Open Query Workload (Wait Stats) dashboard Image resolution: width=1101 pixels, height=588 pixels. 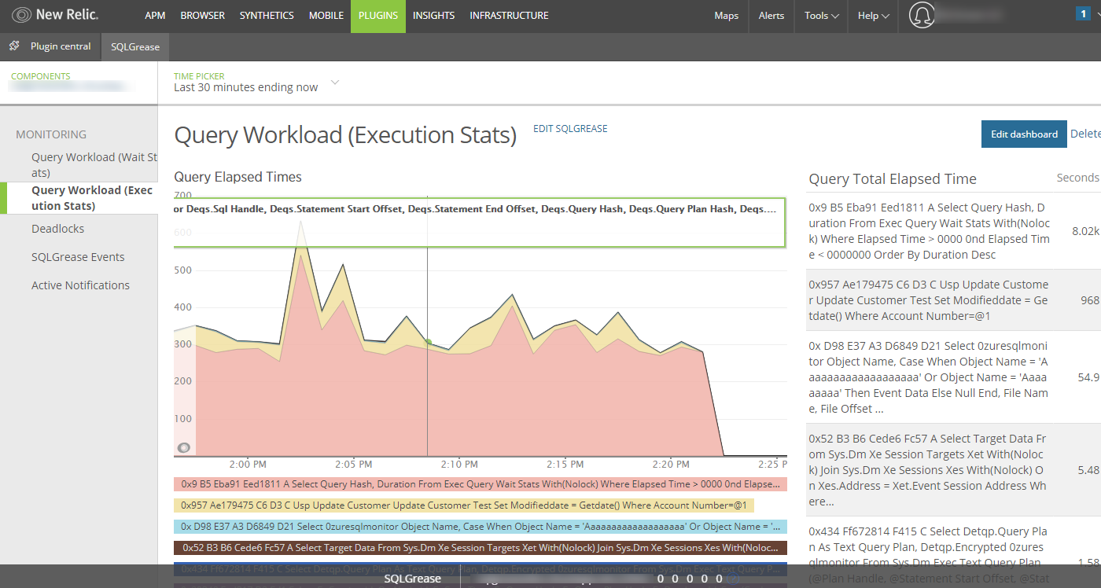pyautogui.click(x=94, y=165)
